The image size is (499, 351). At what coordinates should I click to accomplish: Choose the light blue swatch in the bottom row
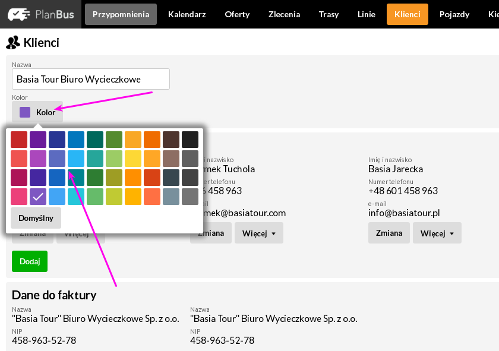click(x=57, y=197)
